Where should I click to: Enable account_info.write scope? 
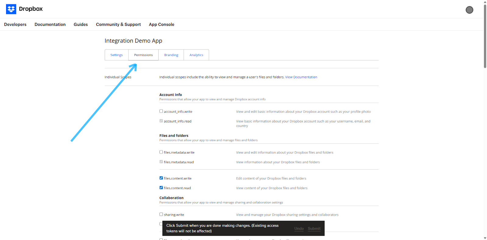pyautogui.click(x=161, y=111)
